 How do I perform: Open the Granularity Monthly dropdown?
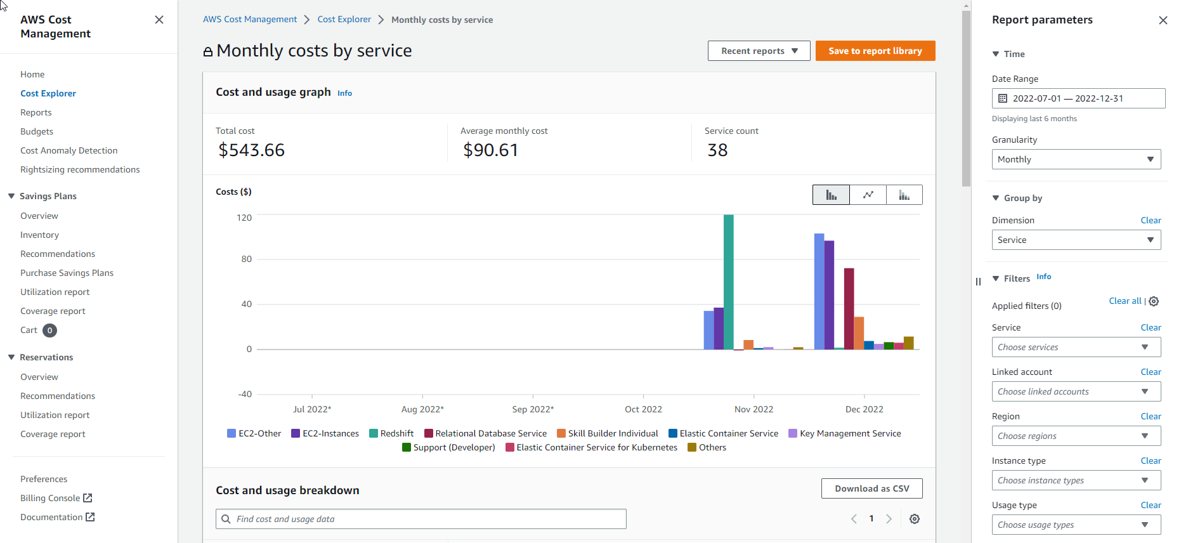(x=1076, y=159)
